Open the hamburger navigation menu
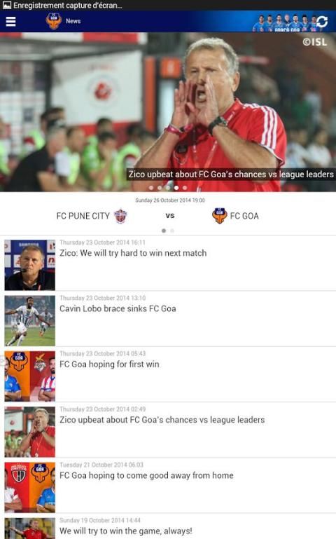This screenshot has width=336, height=539. tap(10, 21)
